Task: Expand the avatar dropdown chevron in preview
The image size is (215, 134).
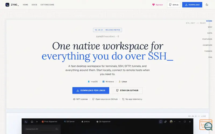Action: click(x=174, y=122)
